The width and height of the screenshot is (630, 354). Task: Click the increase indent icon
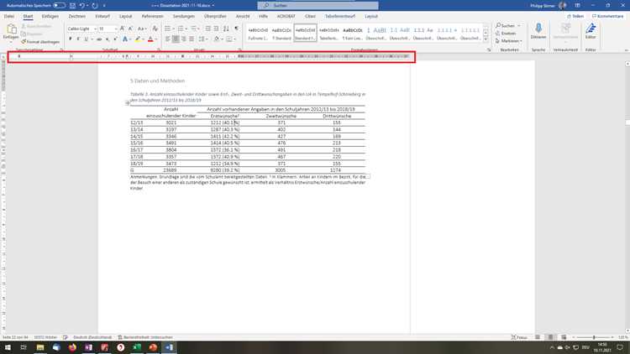[216, 29]
